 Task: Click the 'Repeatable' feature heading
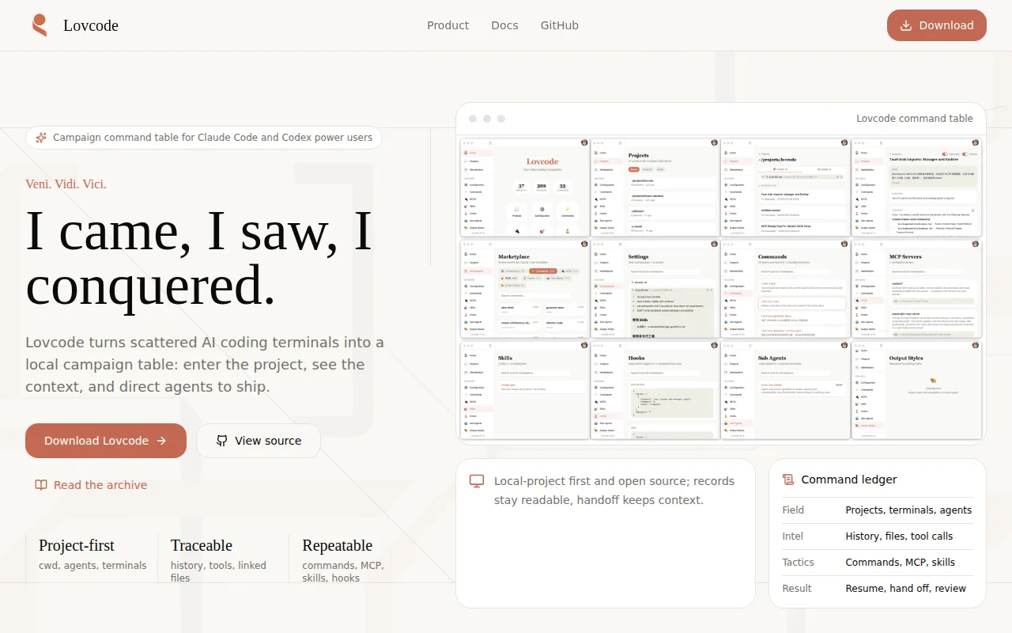[337, 545]
